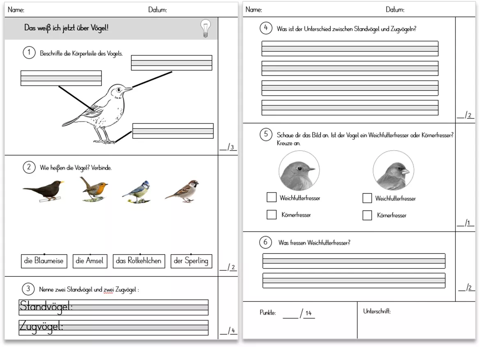Check Körnerfresser box under the left bird
480x347 pixels.
[x=272, y=214]
